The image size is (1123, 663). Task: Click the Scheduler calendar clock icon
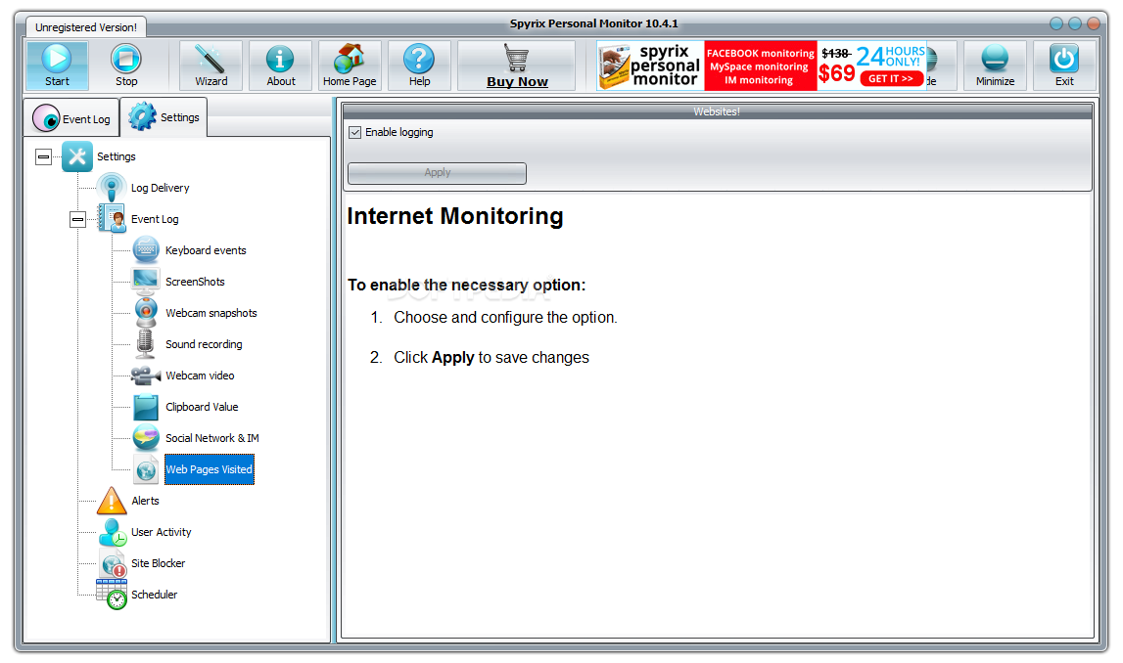click(x=112, y=595)
